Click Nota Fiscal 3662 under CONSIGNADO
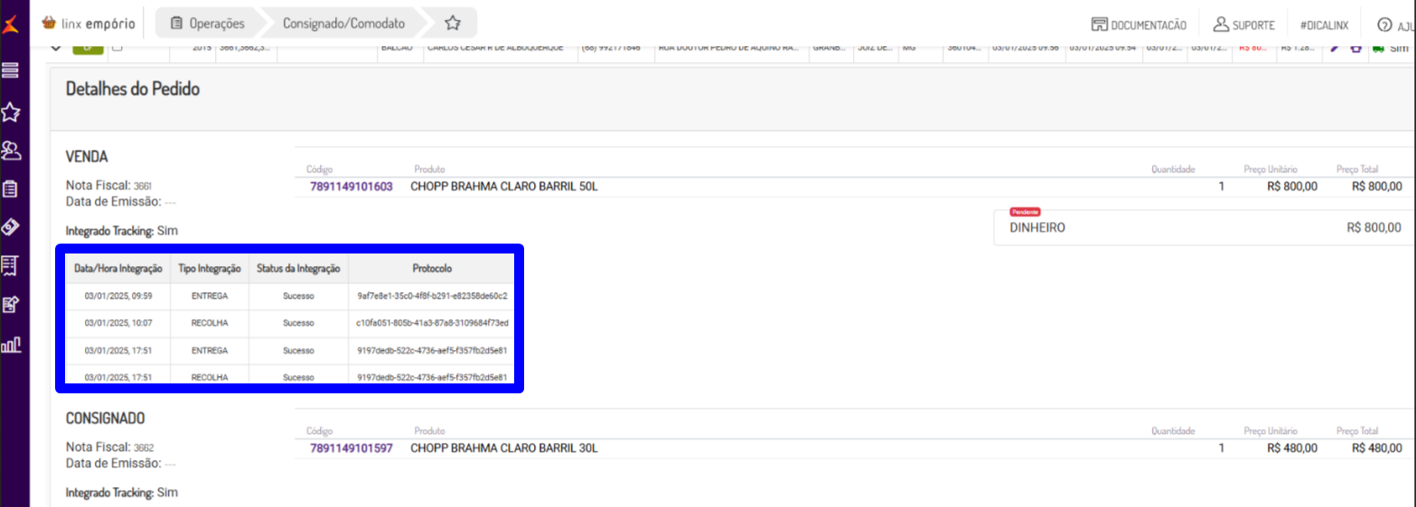This screenshot has height=507, width=1416. click(x=108, y=447)
